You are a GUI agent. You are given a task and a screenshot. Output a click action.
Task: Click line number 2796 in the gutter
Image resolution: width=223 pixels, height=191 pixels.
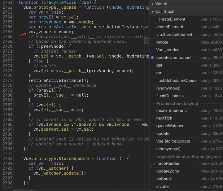(7, 173)
